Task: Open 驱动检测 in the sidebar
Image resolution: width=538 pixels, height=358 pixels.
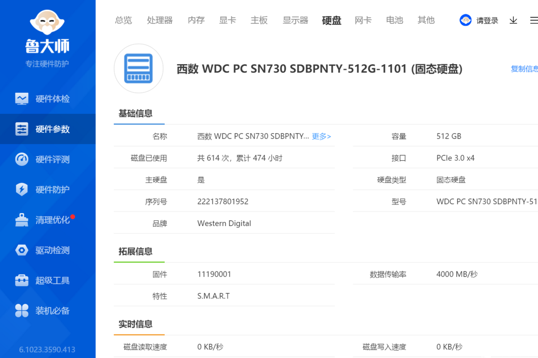Action: pos(48,250)
